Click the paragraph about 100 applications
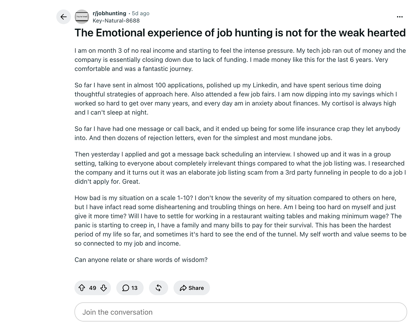 tap(236, 99)
